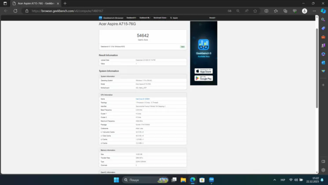Open Browser essentials heart icon
This screenshot has width=328, height=185.
(x=295, y=11)
